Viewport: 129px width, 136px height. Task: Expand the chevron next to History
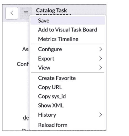(x=101, y=115)
